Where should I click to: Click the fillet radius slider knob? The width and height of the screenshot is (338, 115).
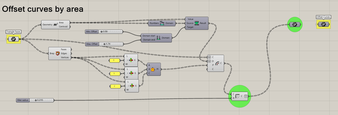(x=36, y=100)
